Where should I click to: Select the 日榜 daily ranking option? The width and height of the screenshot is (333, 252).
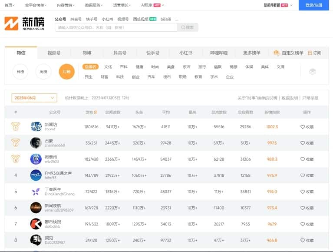tap(20, 72)
